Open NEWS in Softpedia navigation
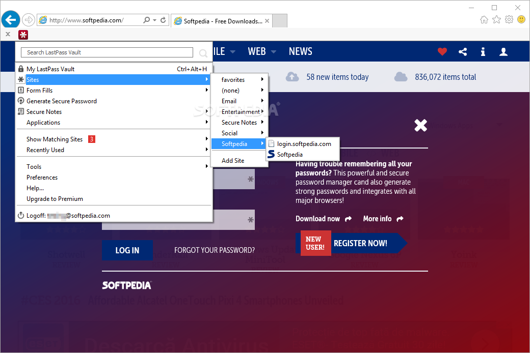This screenshot has width=530, height=353. click(x=301, y=51)
